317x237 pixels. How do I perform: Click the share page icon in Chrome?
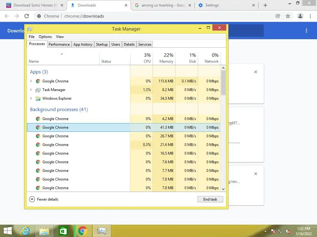tap(278, 16)
